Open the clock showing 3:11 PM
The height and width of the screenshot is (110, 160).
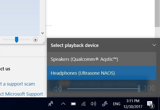(x=133, y=104)
